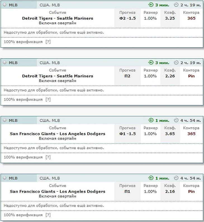This screenshot has height=222, width=204.
Task: Click bookmaker Pin in the Giants П1 card
Action: [x=191, y=191]
